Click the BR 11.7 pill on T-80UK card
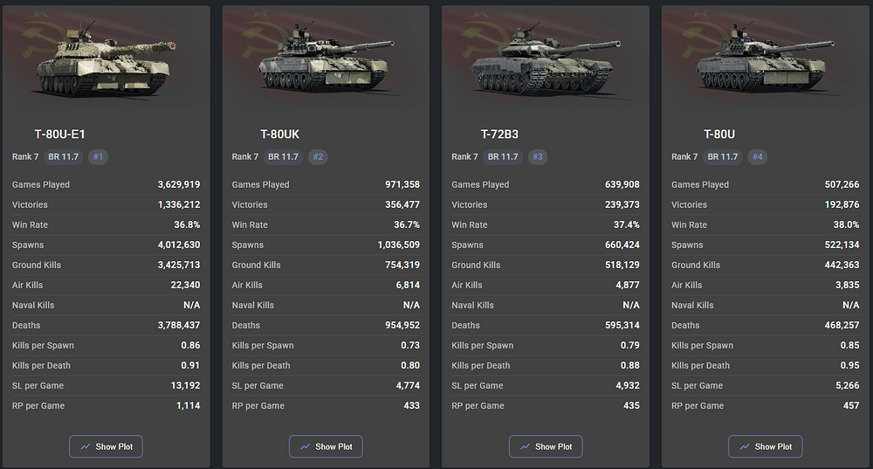Screen dimensions: 873x469 [x=284, y=157]
